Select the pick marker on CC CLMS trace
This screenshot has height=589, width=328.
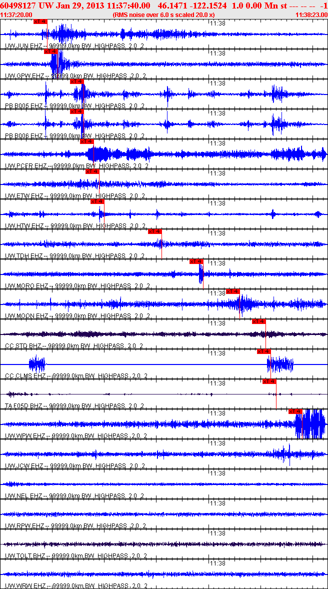[x=264, y=351]
